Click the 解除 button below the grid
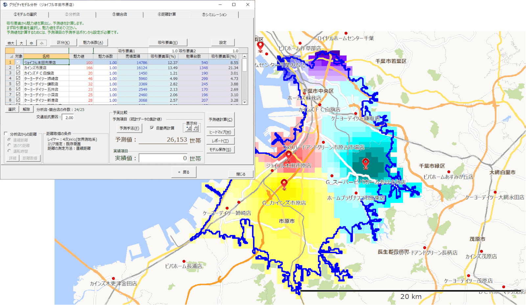526x305 pixels. coord(26,109)
